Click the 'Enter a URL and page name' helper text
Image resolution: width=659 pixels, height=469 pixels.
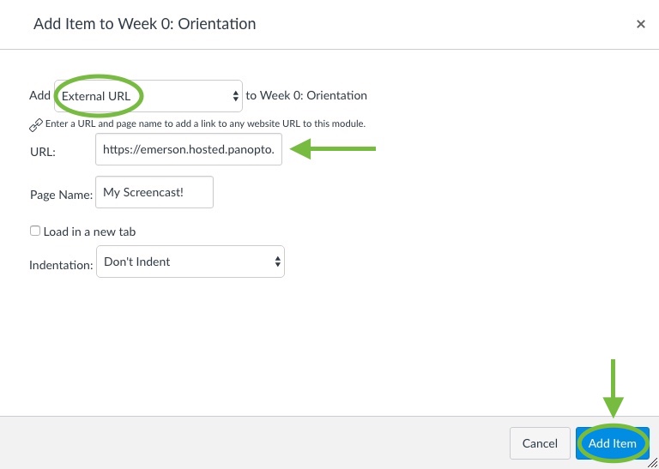[206, 124]
